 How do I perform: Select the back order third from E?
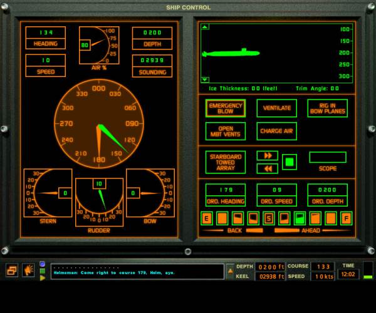(238, 218)
